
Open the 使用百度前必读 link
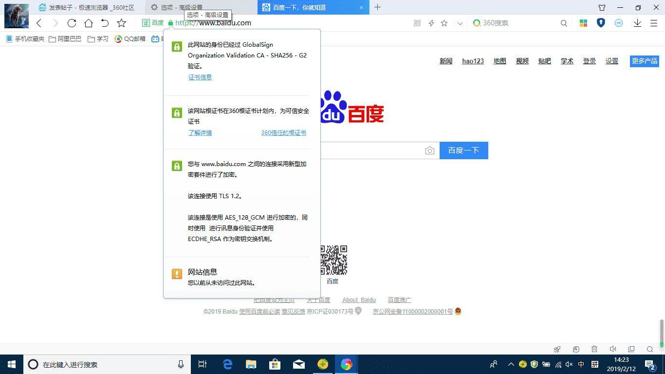pyautogui.click(x=259, y=311)
